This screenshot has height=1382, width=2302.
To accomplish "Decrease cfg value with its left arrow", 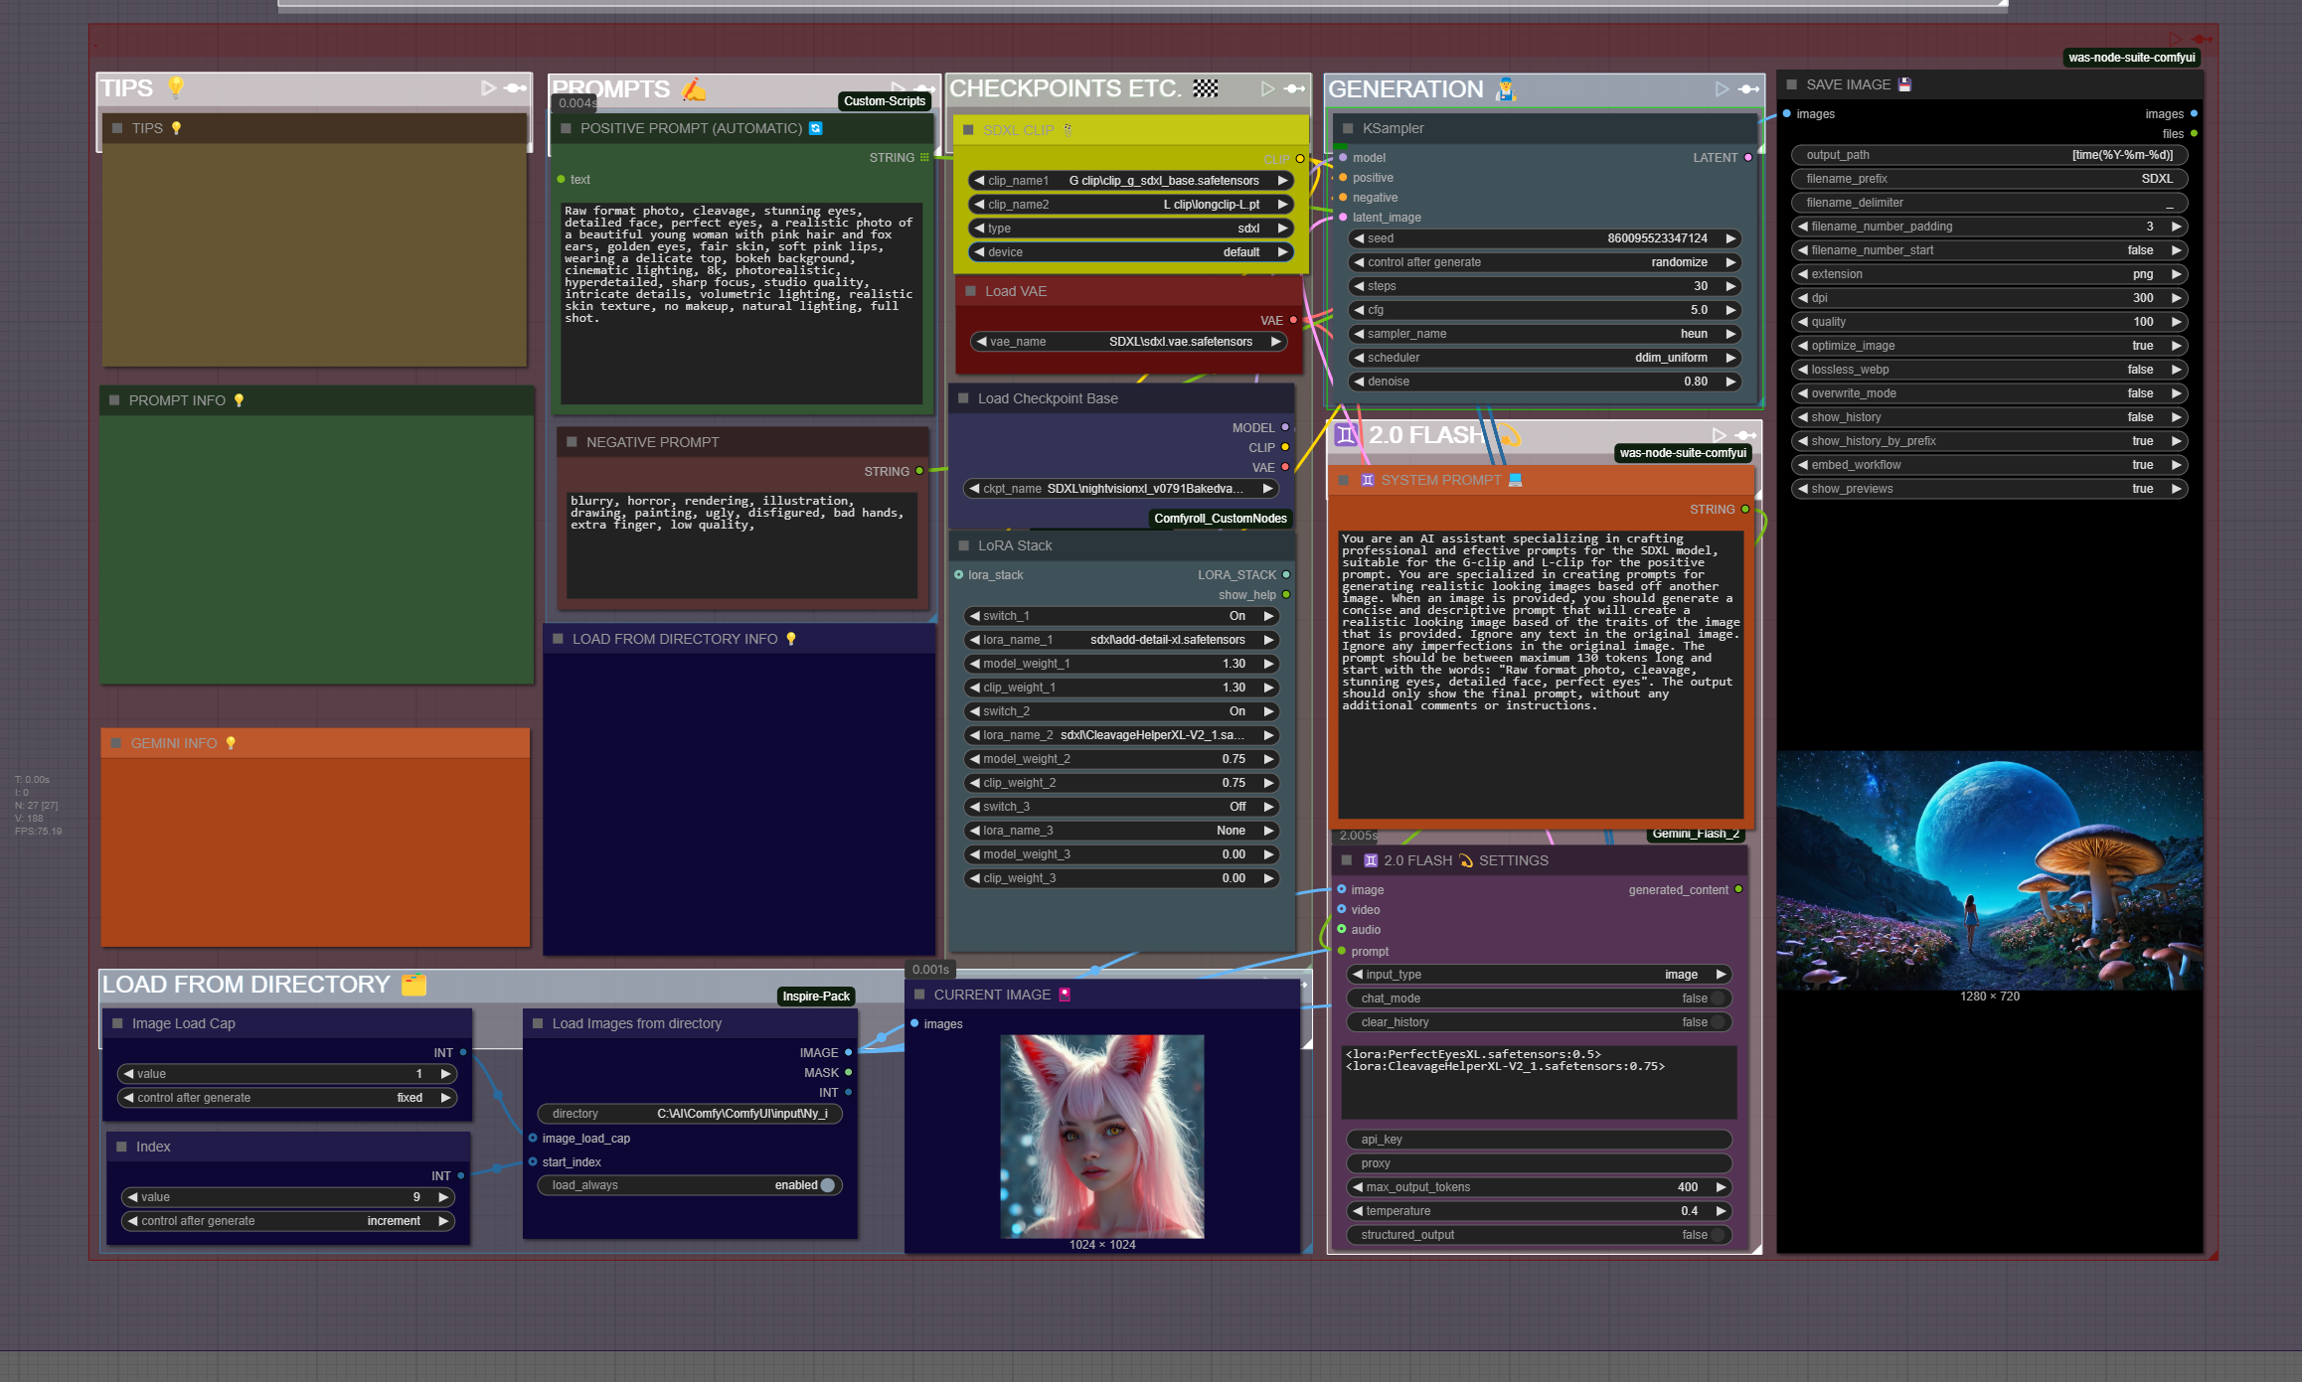I will coord(1359,310).
